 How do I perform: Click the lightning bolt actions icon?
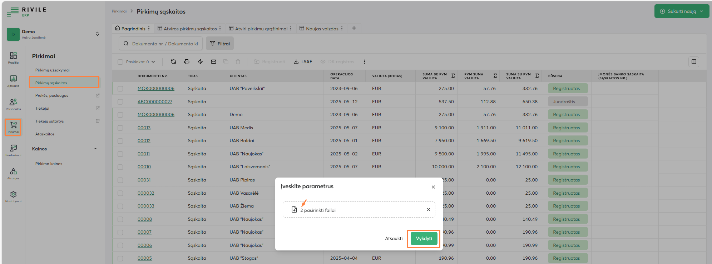[200, 62]
